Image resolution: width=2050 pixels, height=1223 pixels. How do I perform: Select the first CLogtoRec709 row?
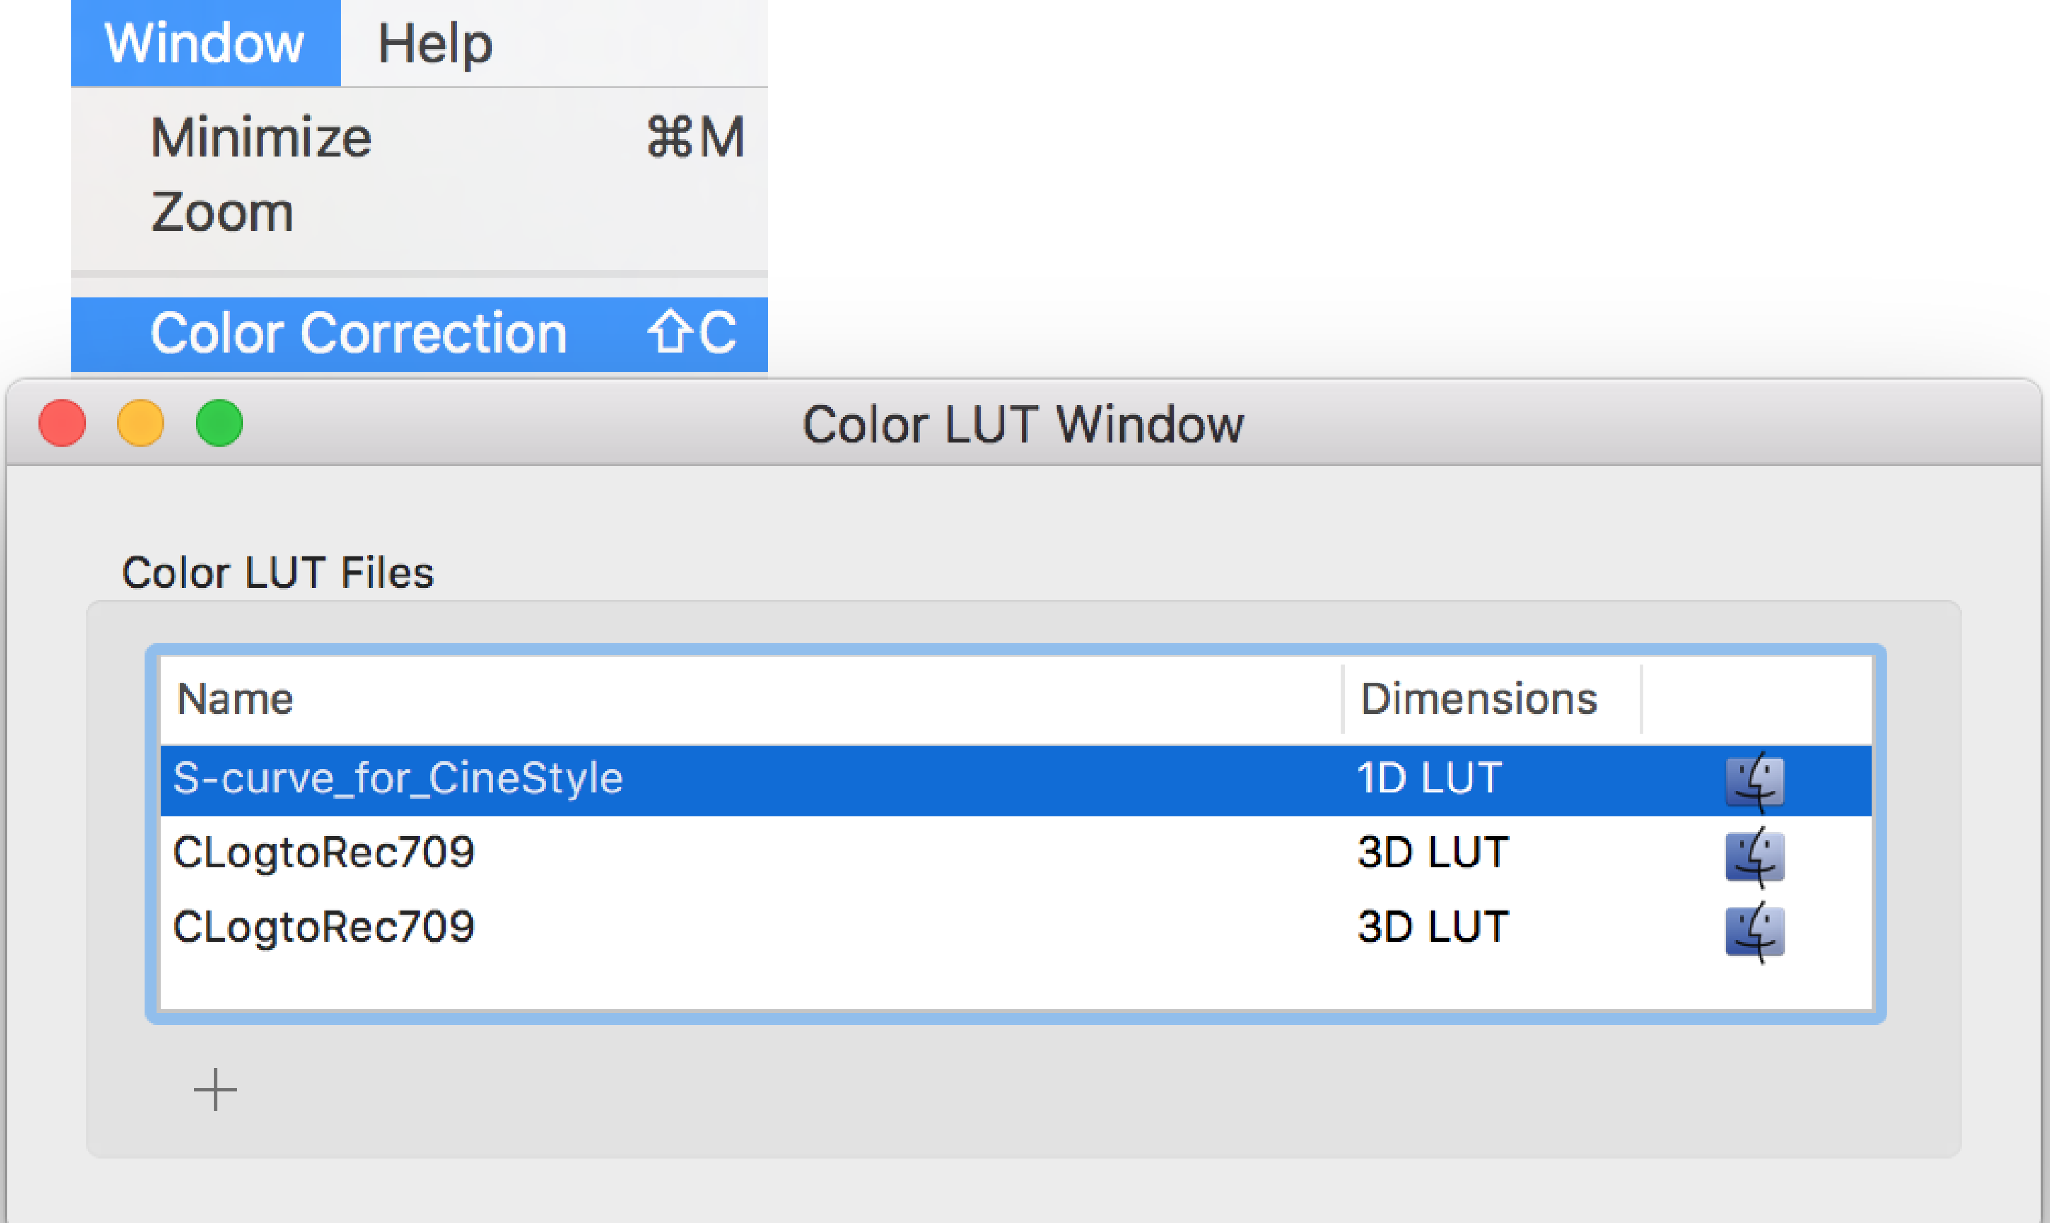tap(1016, 853)
